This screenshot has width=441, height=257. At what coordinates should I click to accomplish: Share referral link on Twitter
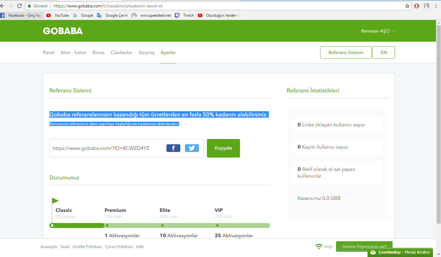click(x=192, y=148)
